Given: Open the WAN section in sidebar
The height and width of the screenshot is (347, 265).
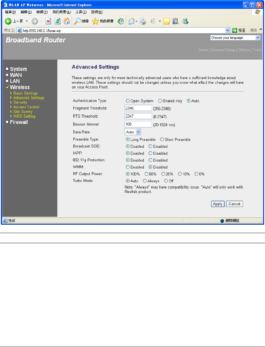Looking at the screenshot, I should coord(16,75).
